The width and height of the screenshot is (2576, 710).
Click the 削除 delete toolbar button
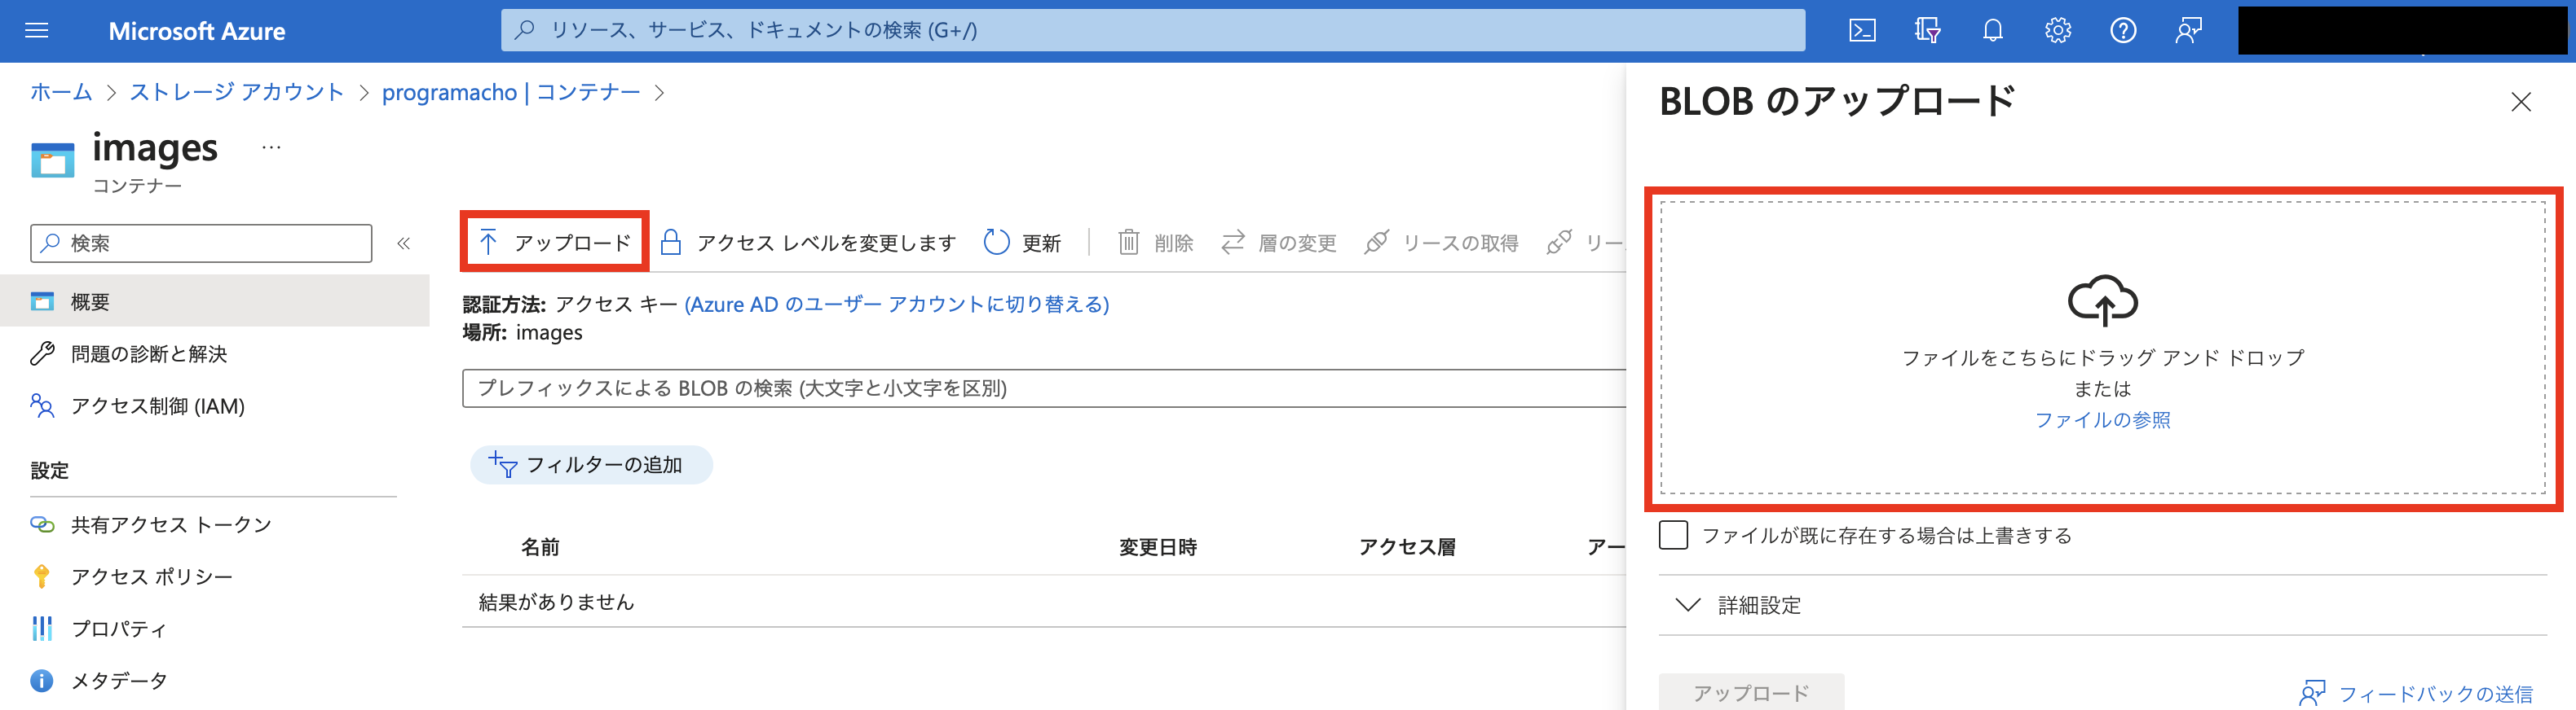(x=1156, y=243)
